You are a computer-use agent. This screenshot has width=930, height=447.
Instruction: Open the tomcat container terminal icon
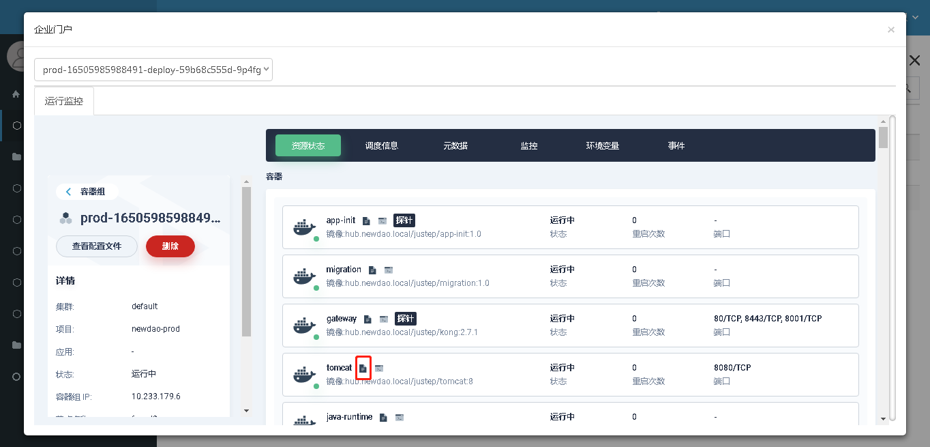(x=379, y=368)
